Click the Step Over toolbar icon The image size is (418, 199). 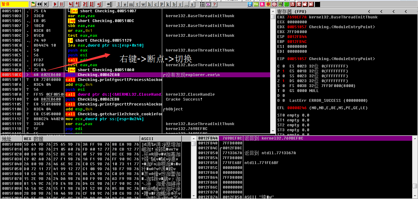pyautogui.click(x=77, y=4)
